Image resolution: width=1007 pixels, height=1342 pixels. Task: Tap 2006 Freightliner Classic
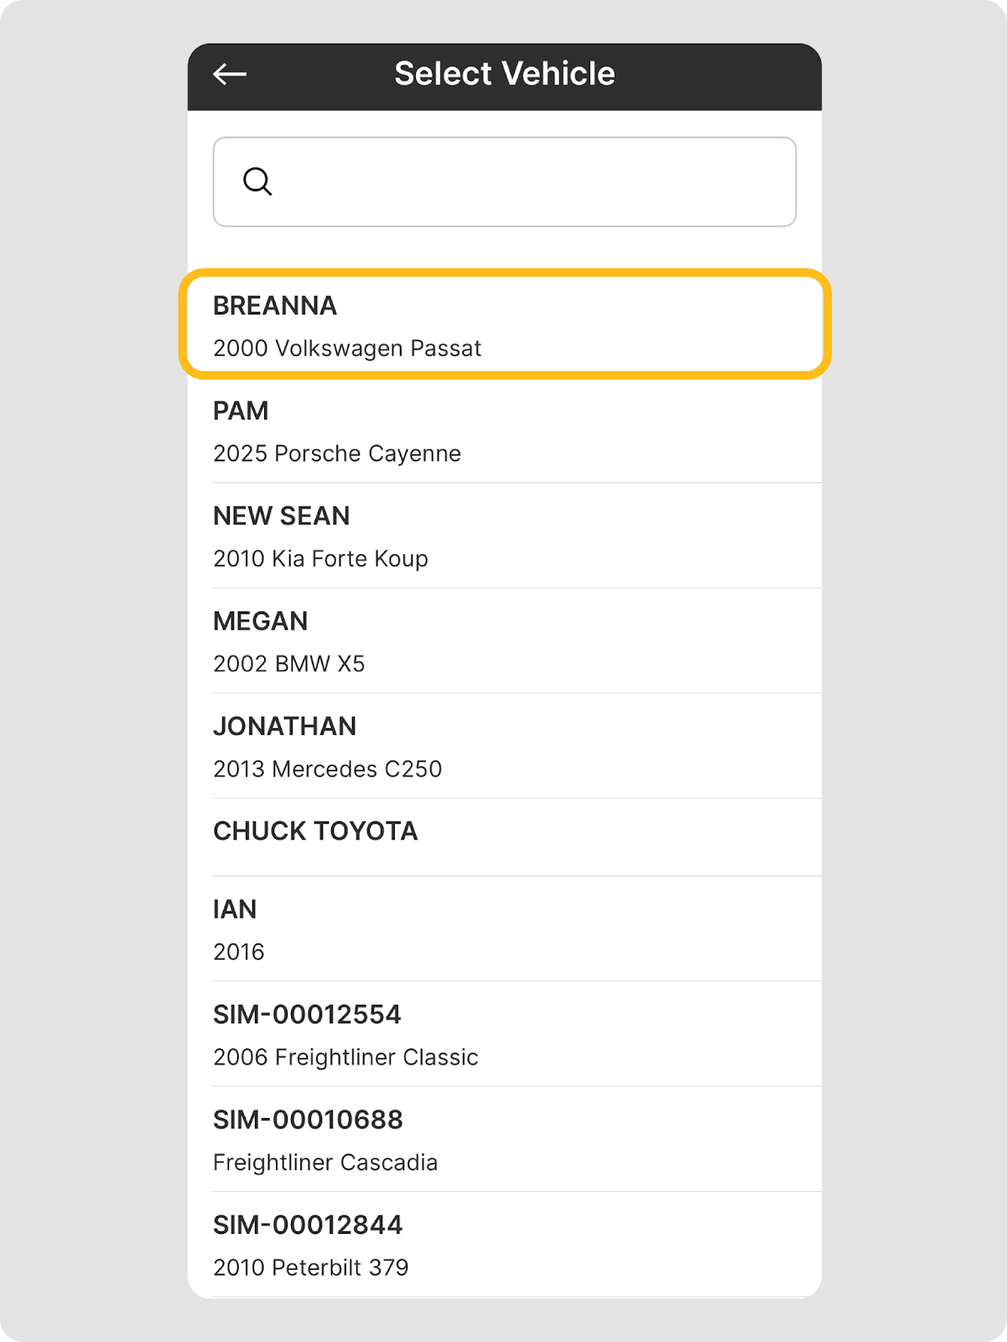[x=345, y=1058]
